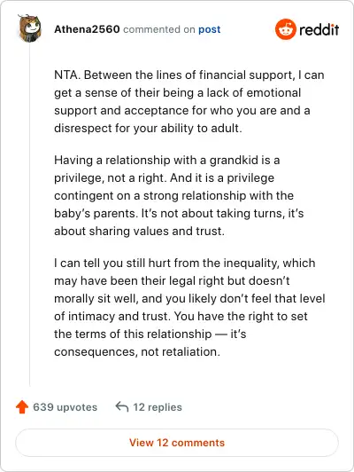Click the vertical thread line below avatar
The image size is (354, 472).
(29, 215)
